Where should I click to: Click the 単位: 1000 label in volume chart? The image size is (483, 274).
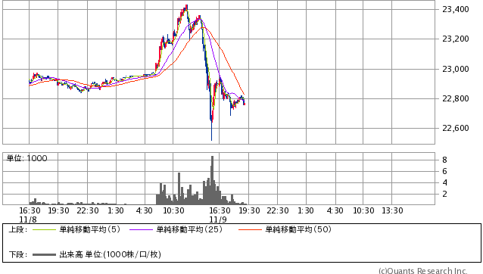(x=27, y=158)
